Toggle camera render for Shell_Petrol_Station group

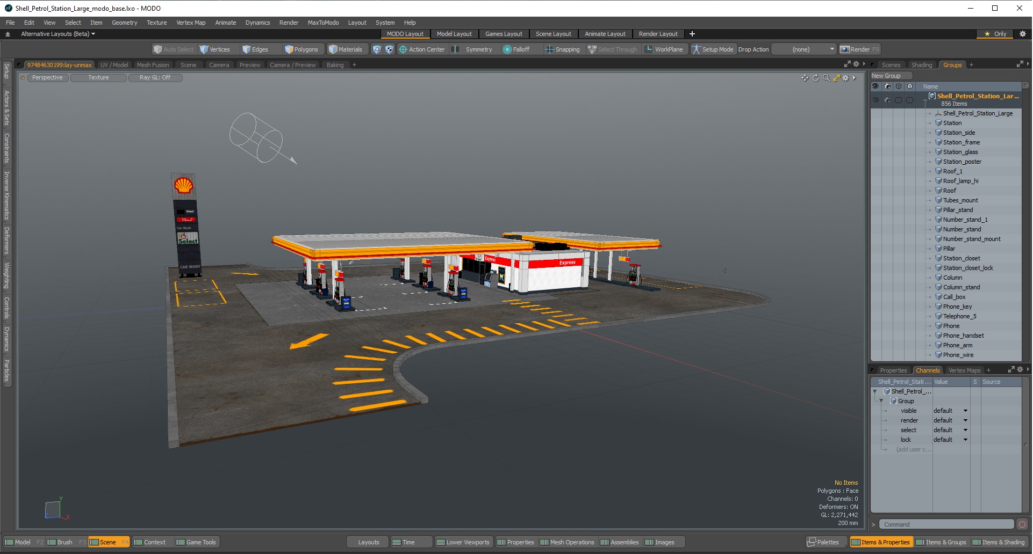point(887,100)
